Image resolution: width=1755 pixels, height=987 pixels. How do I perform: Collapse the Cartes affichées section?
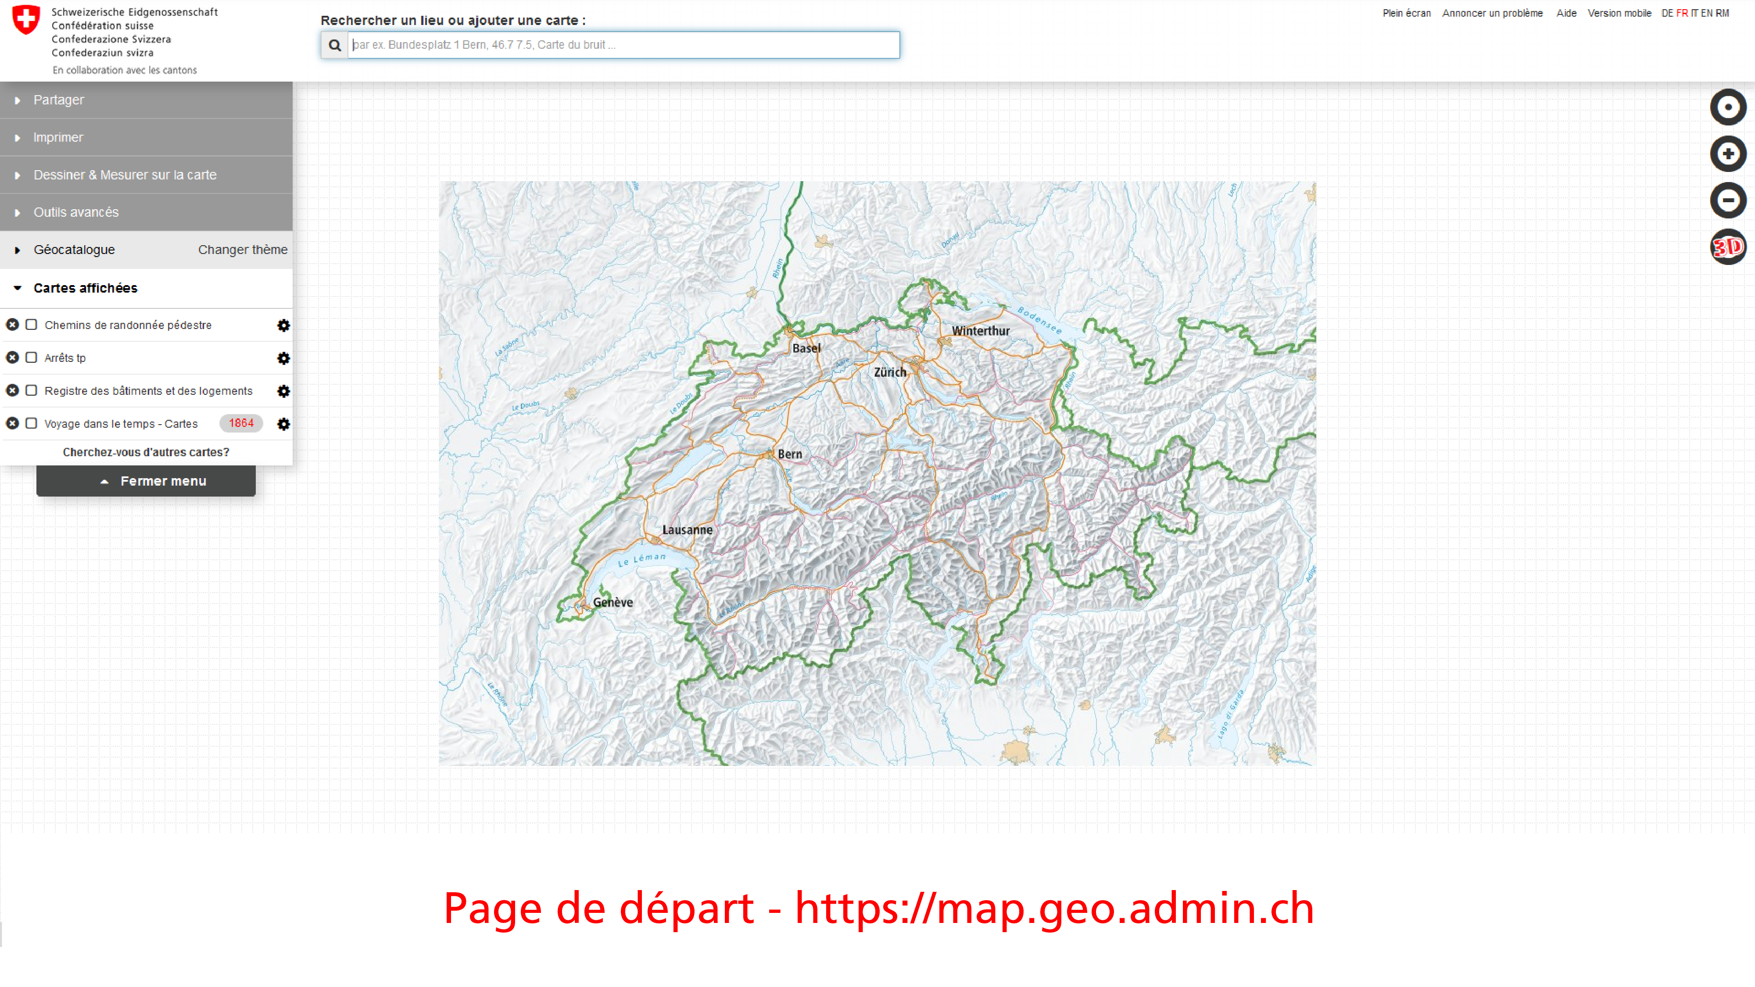(x=85, y=288)
